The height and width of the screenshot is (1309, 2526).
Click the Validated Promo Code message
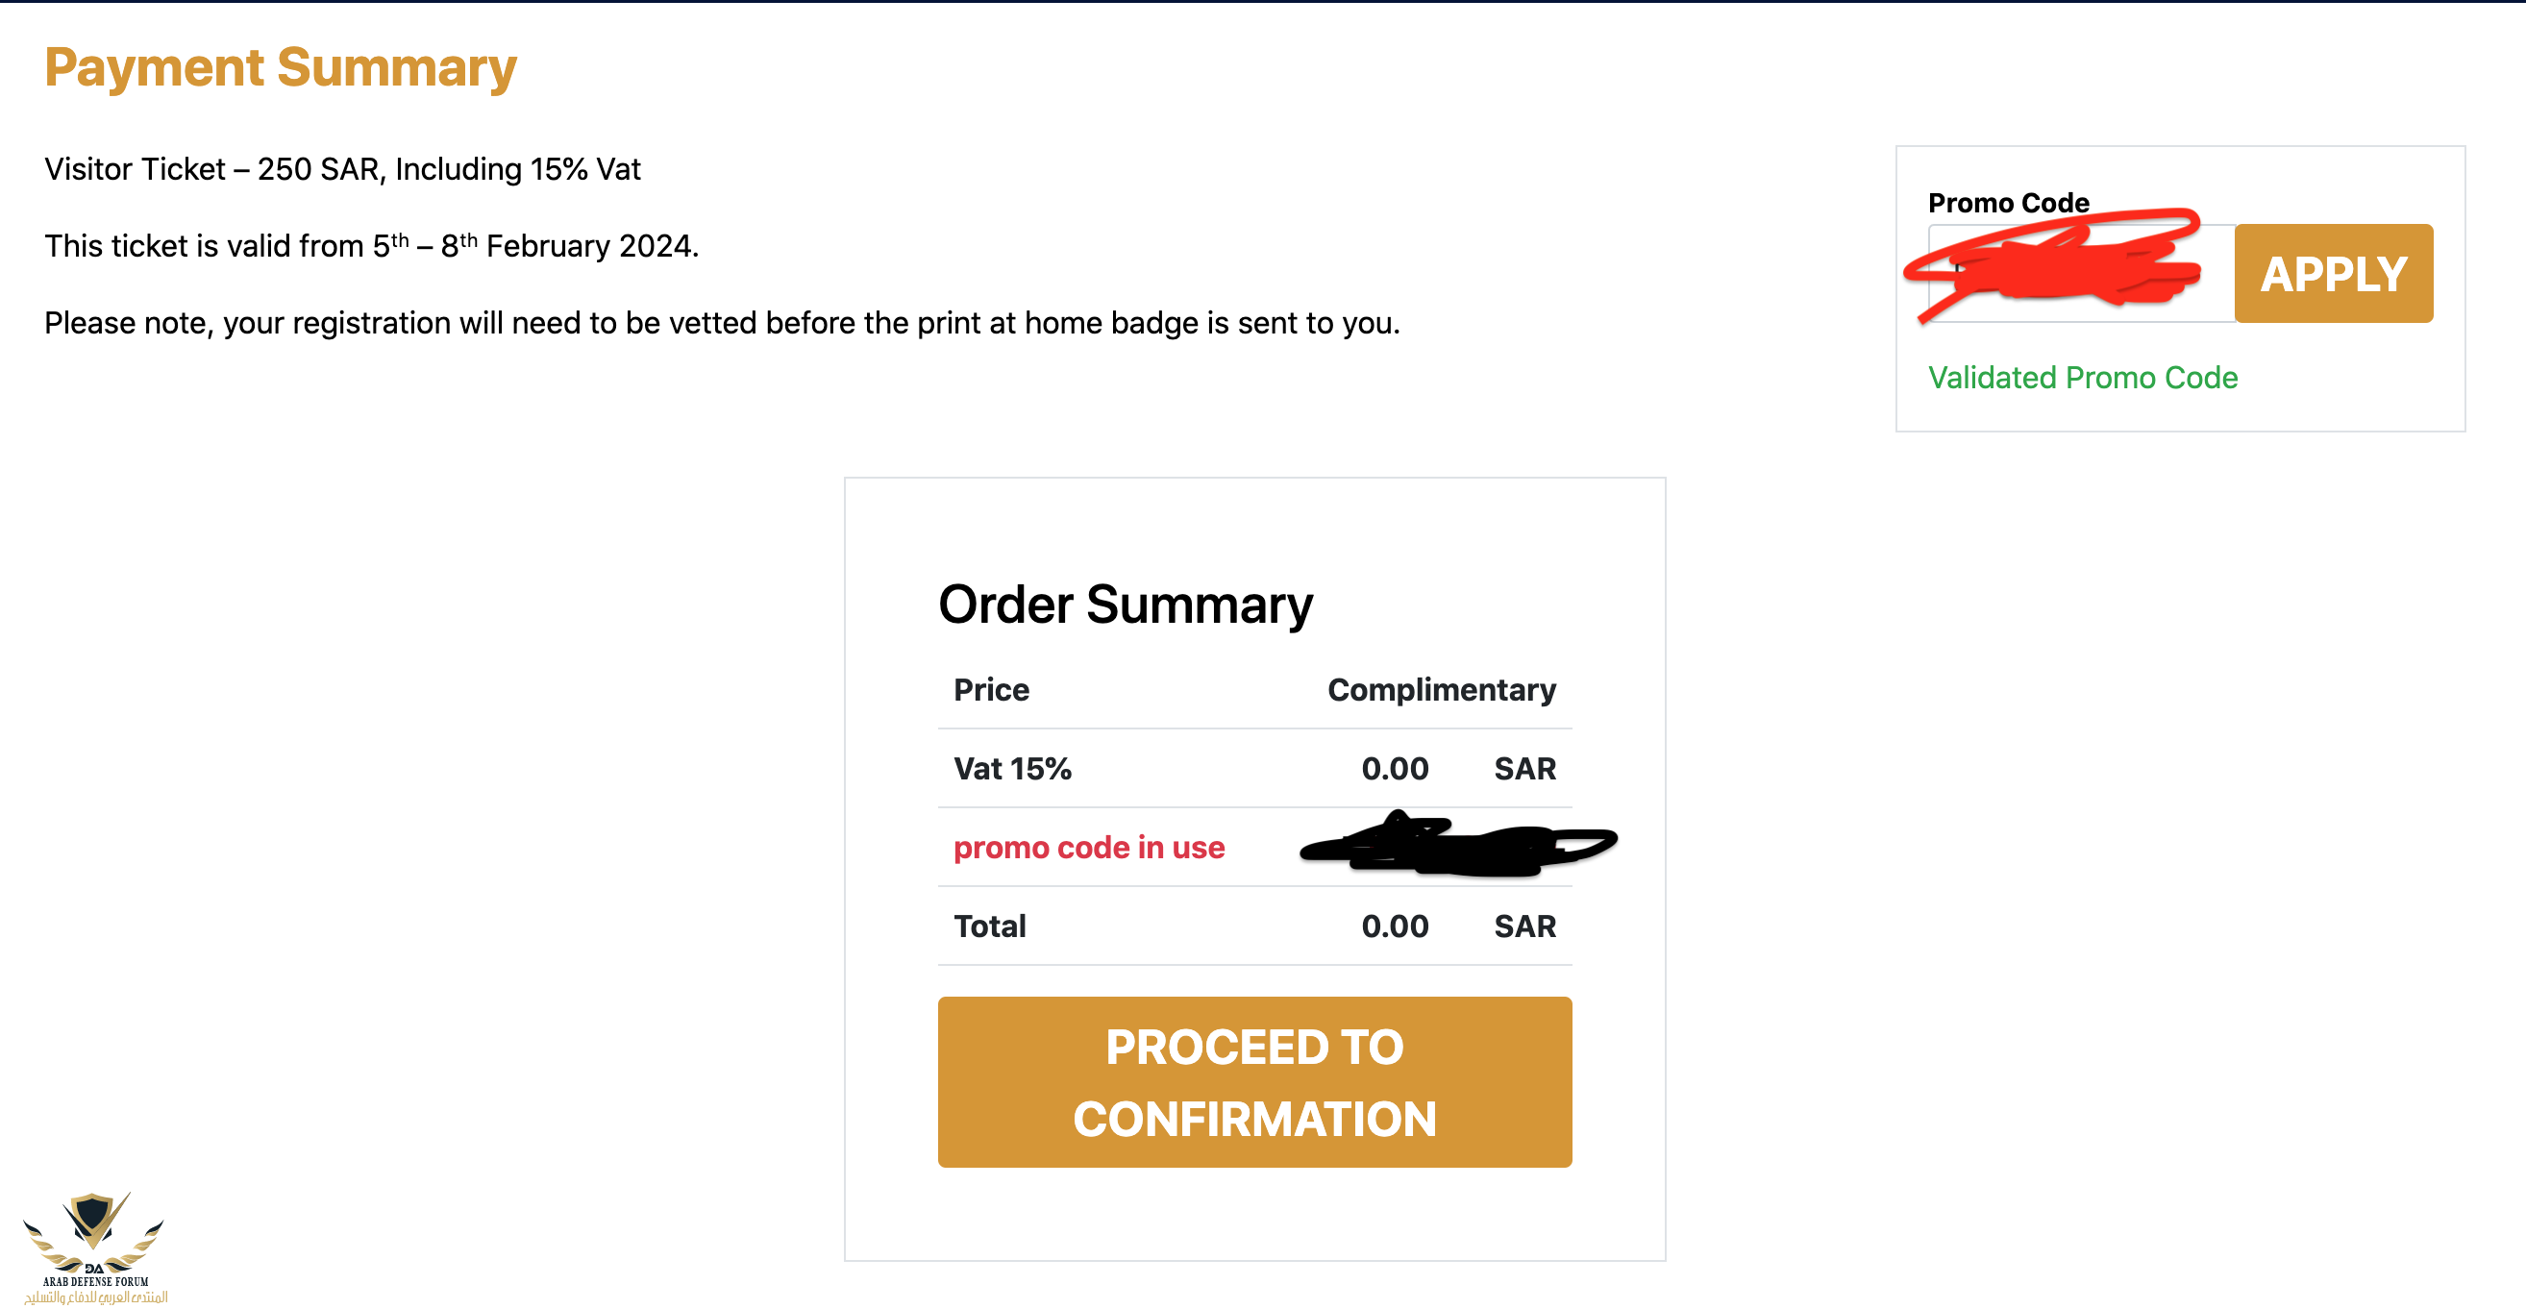[2082, 378]
